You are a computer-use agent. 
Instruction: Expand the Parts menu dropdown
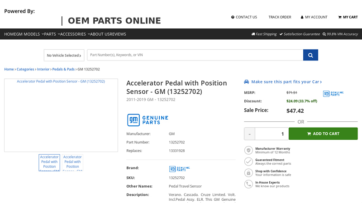pos(52,34)
